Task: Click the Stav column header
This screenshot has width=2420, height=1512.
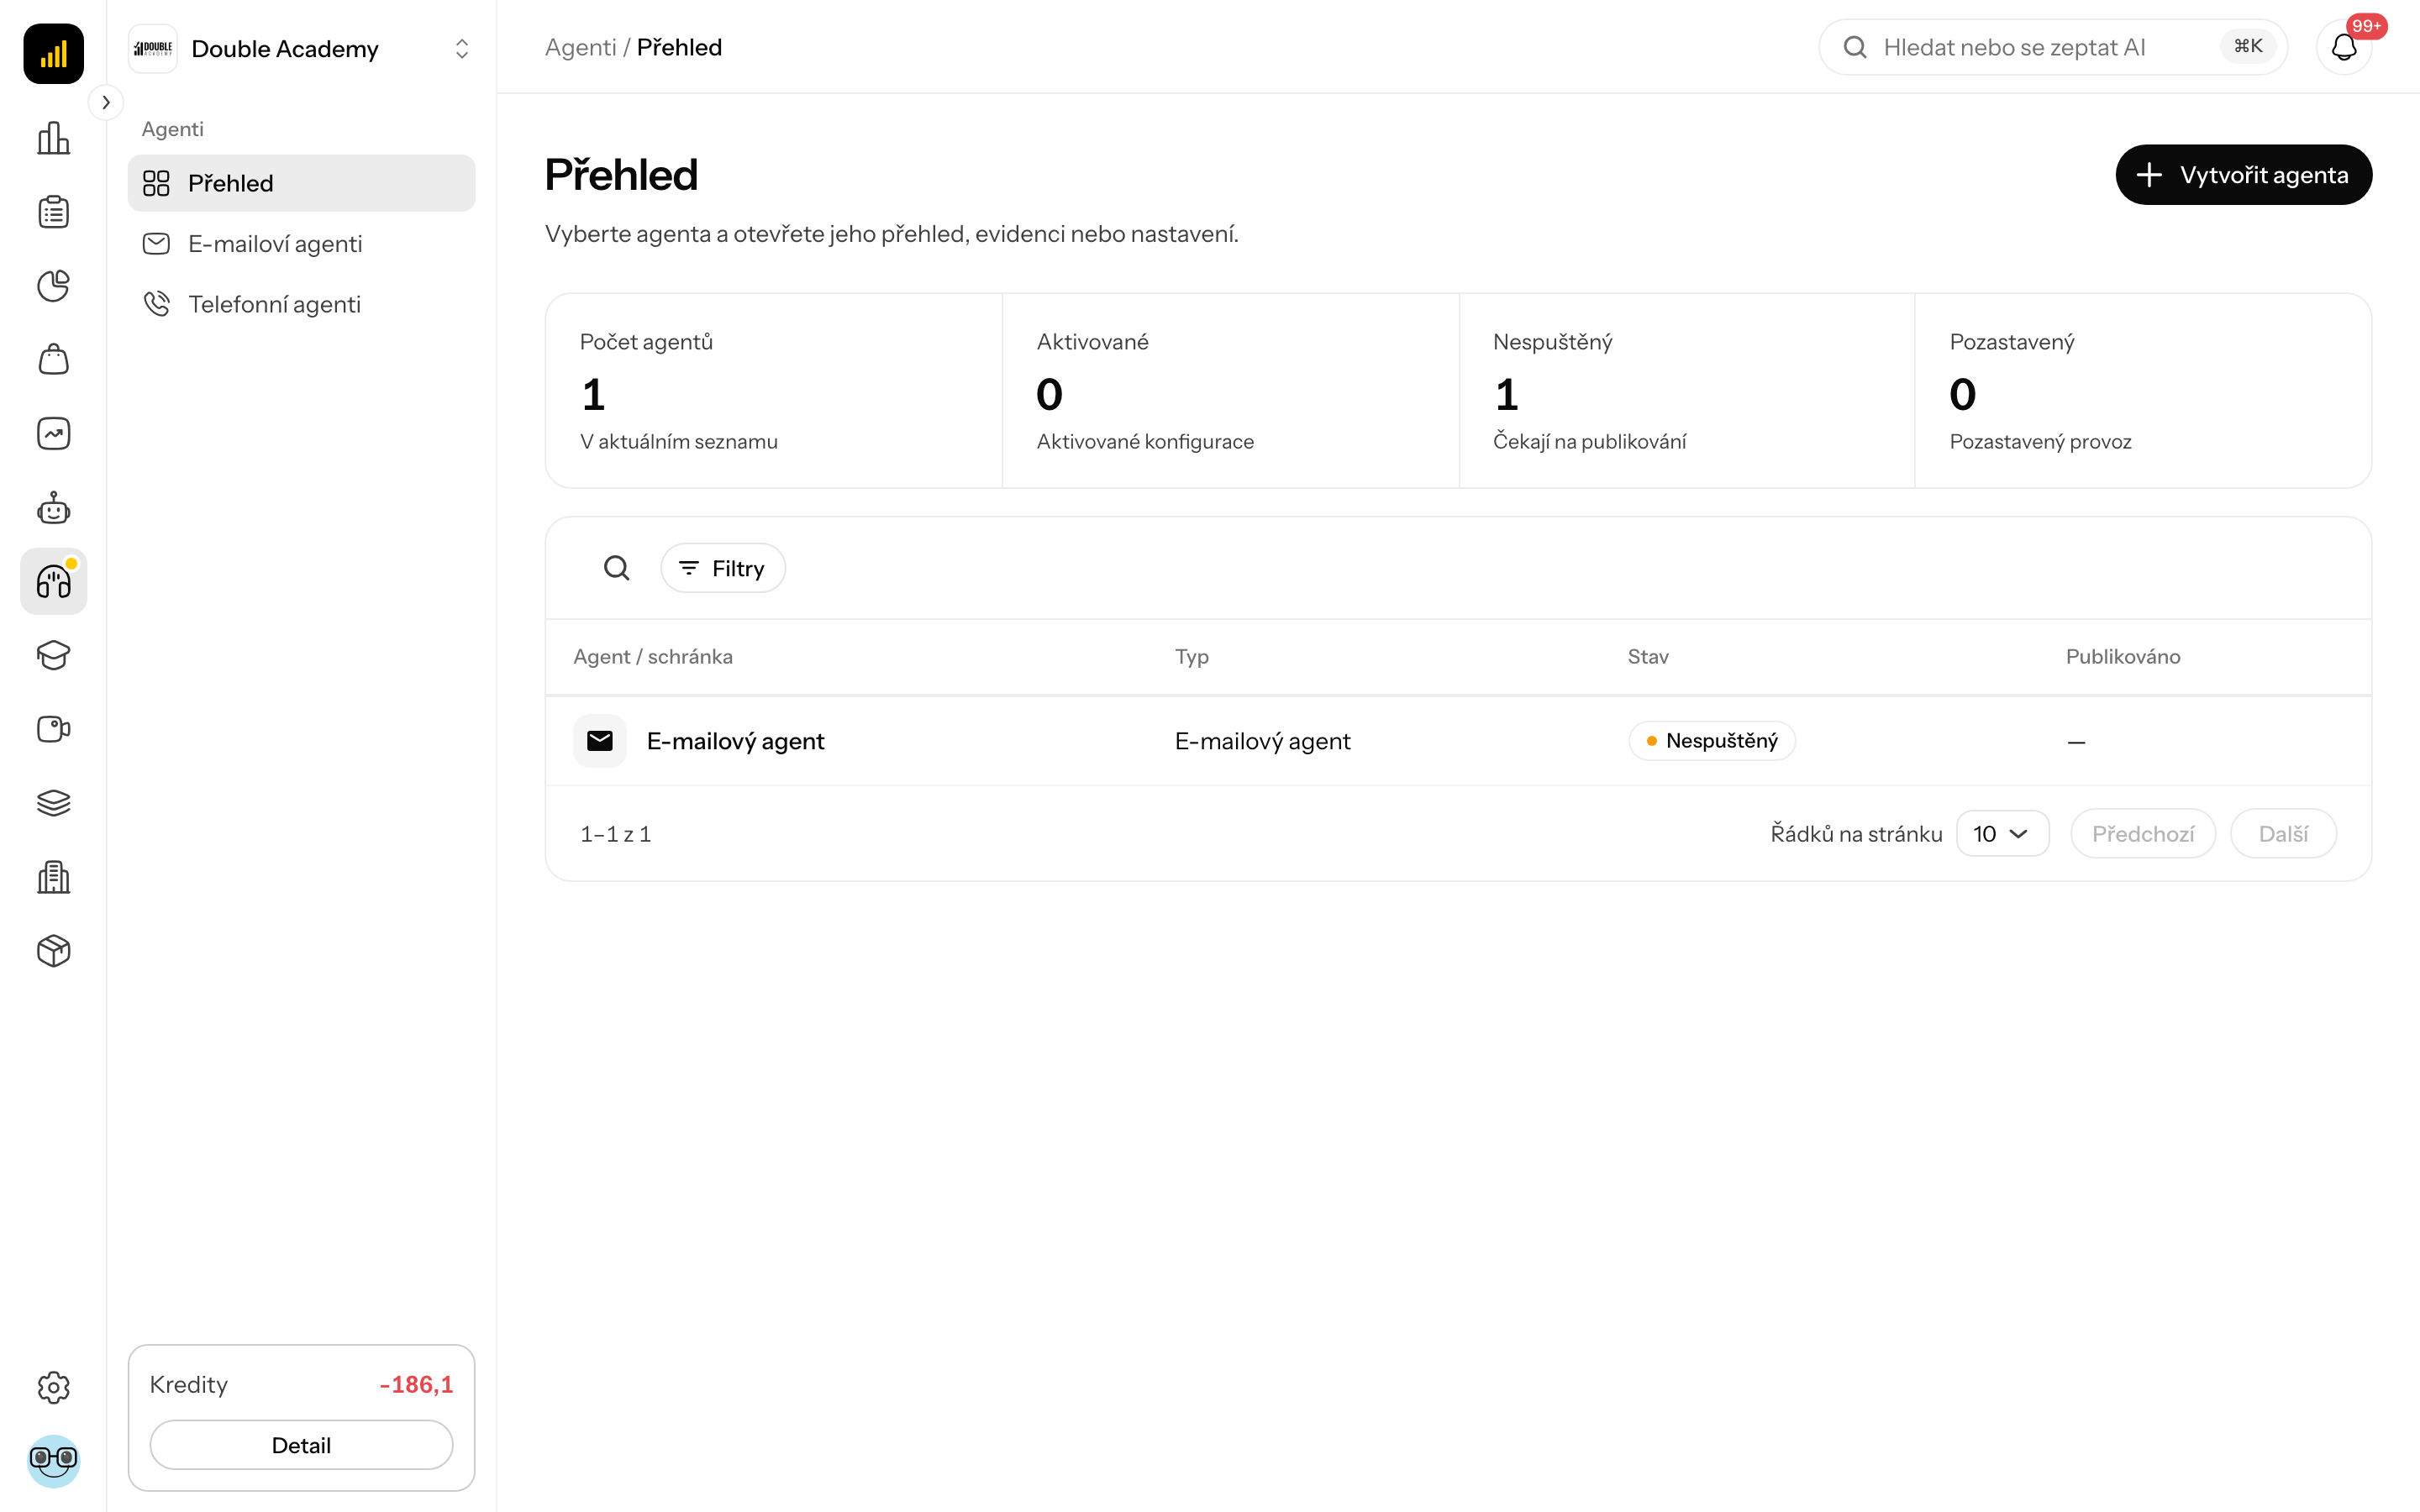Action: pos(1648,657)
